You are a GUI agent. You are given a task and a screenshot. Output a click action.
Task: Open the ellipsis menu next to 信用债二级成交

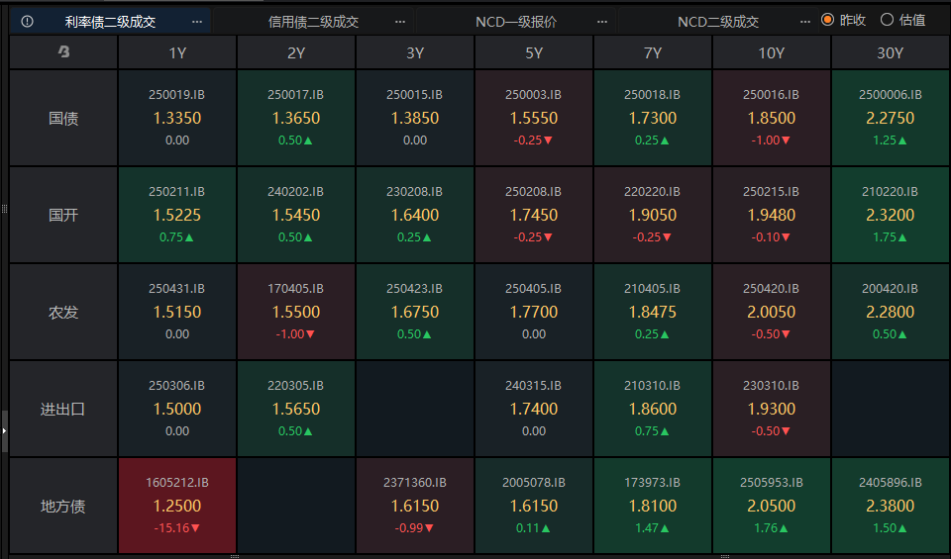pyautogui.click(x=400, y=21)
